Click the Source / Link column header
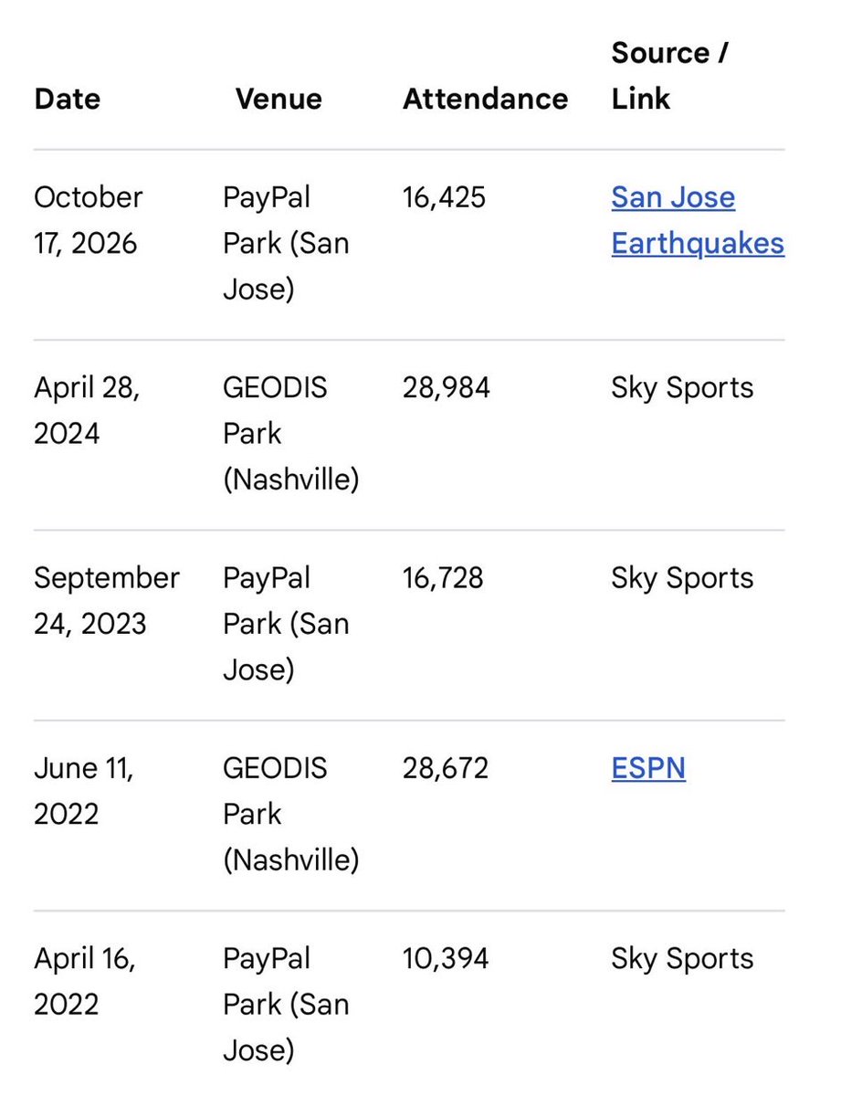 [x=669, y=76]
